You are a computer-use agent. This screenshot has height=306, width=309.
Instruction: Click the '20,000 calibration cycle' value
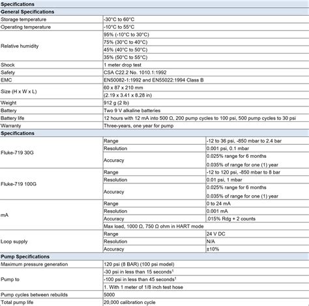[x=130, y=302]
